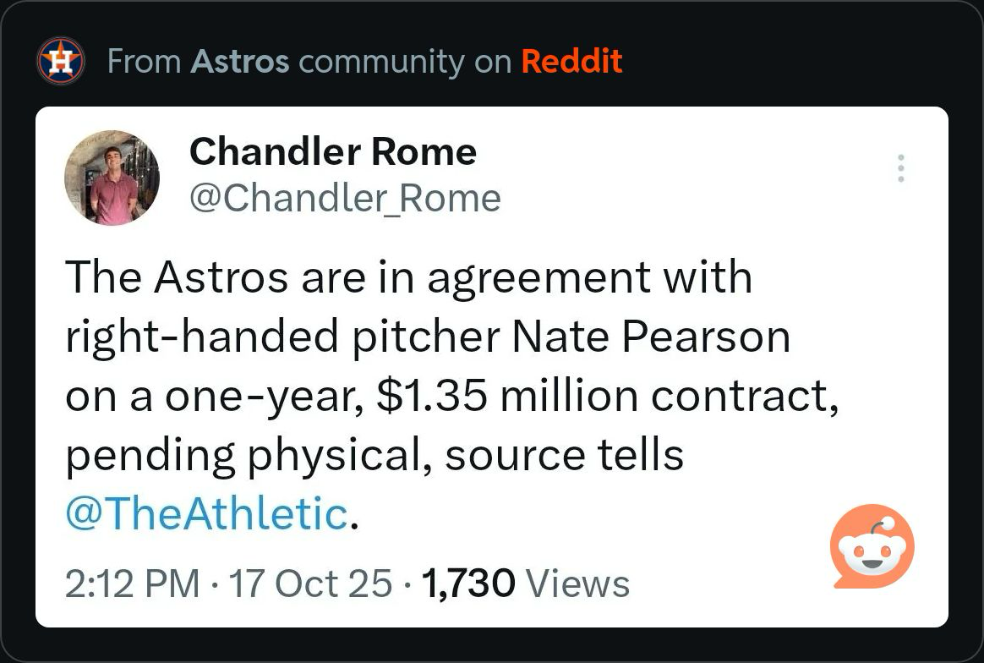Open Chandler Rome's profile picture

[x=112, y=178]
